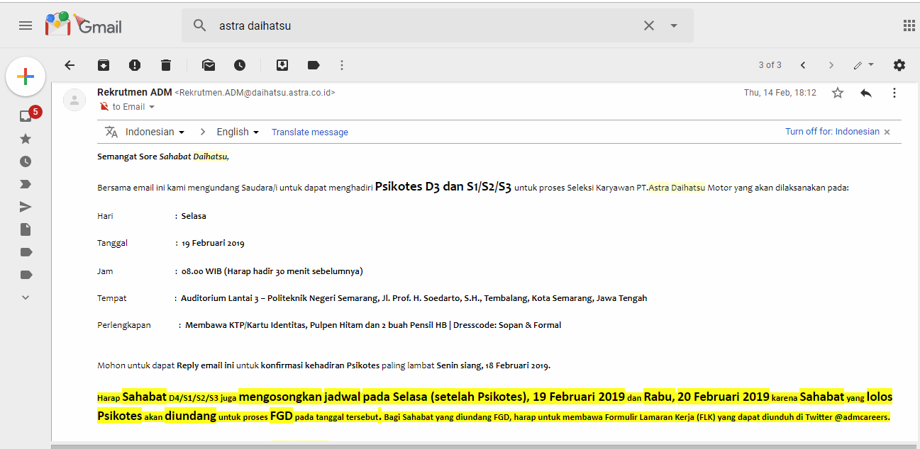
Task: Click the sender avatar
Action: pyautogui.click(x=74, y=100)
